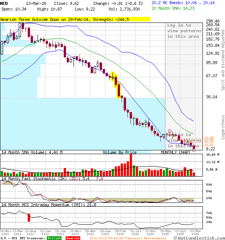Click the tallest red volume bar

(x=130, y=165)
